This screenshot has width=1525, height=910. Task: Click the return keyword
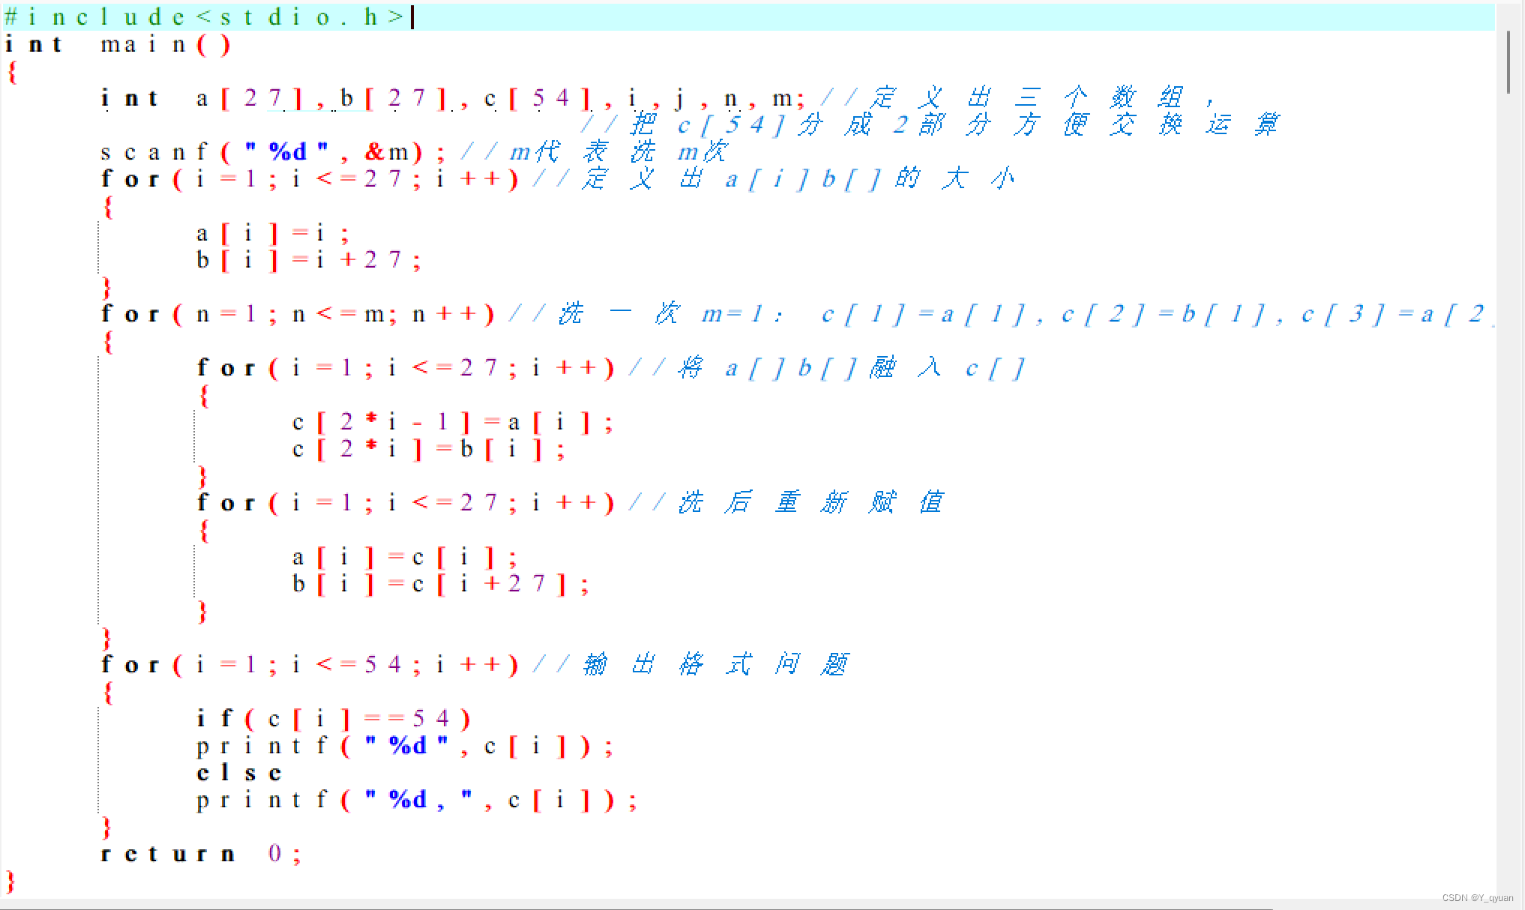pos(168,854)
